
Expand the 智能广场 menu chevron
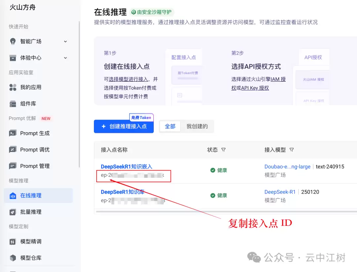click(x=65, y=41)
